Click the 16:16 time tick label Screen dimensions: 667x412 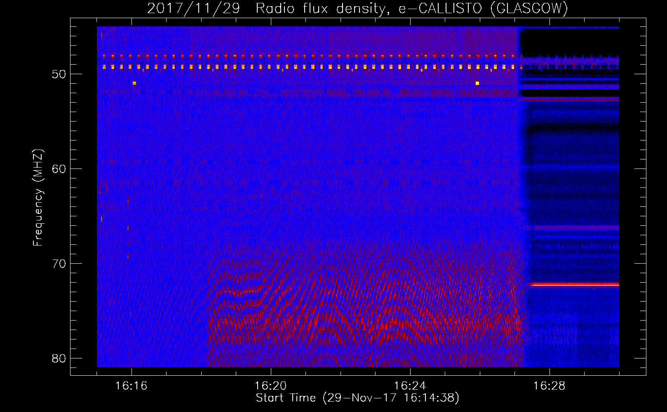coord(132,386)
